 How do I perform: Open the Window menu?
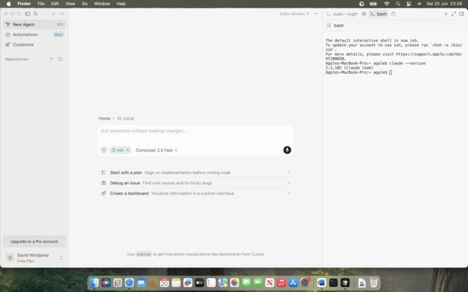(102, 4)
